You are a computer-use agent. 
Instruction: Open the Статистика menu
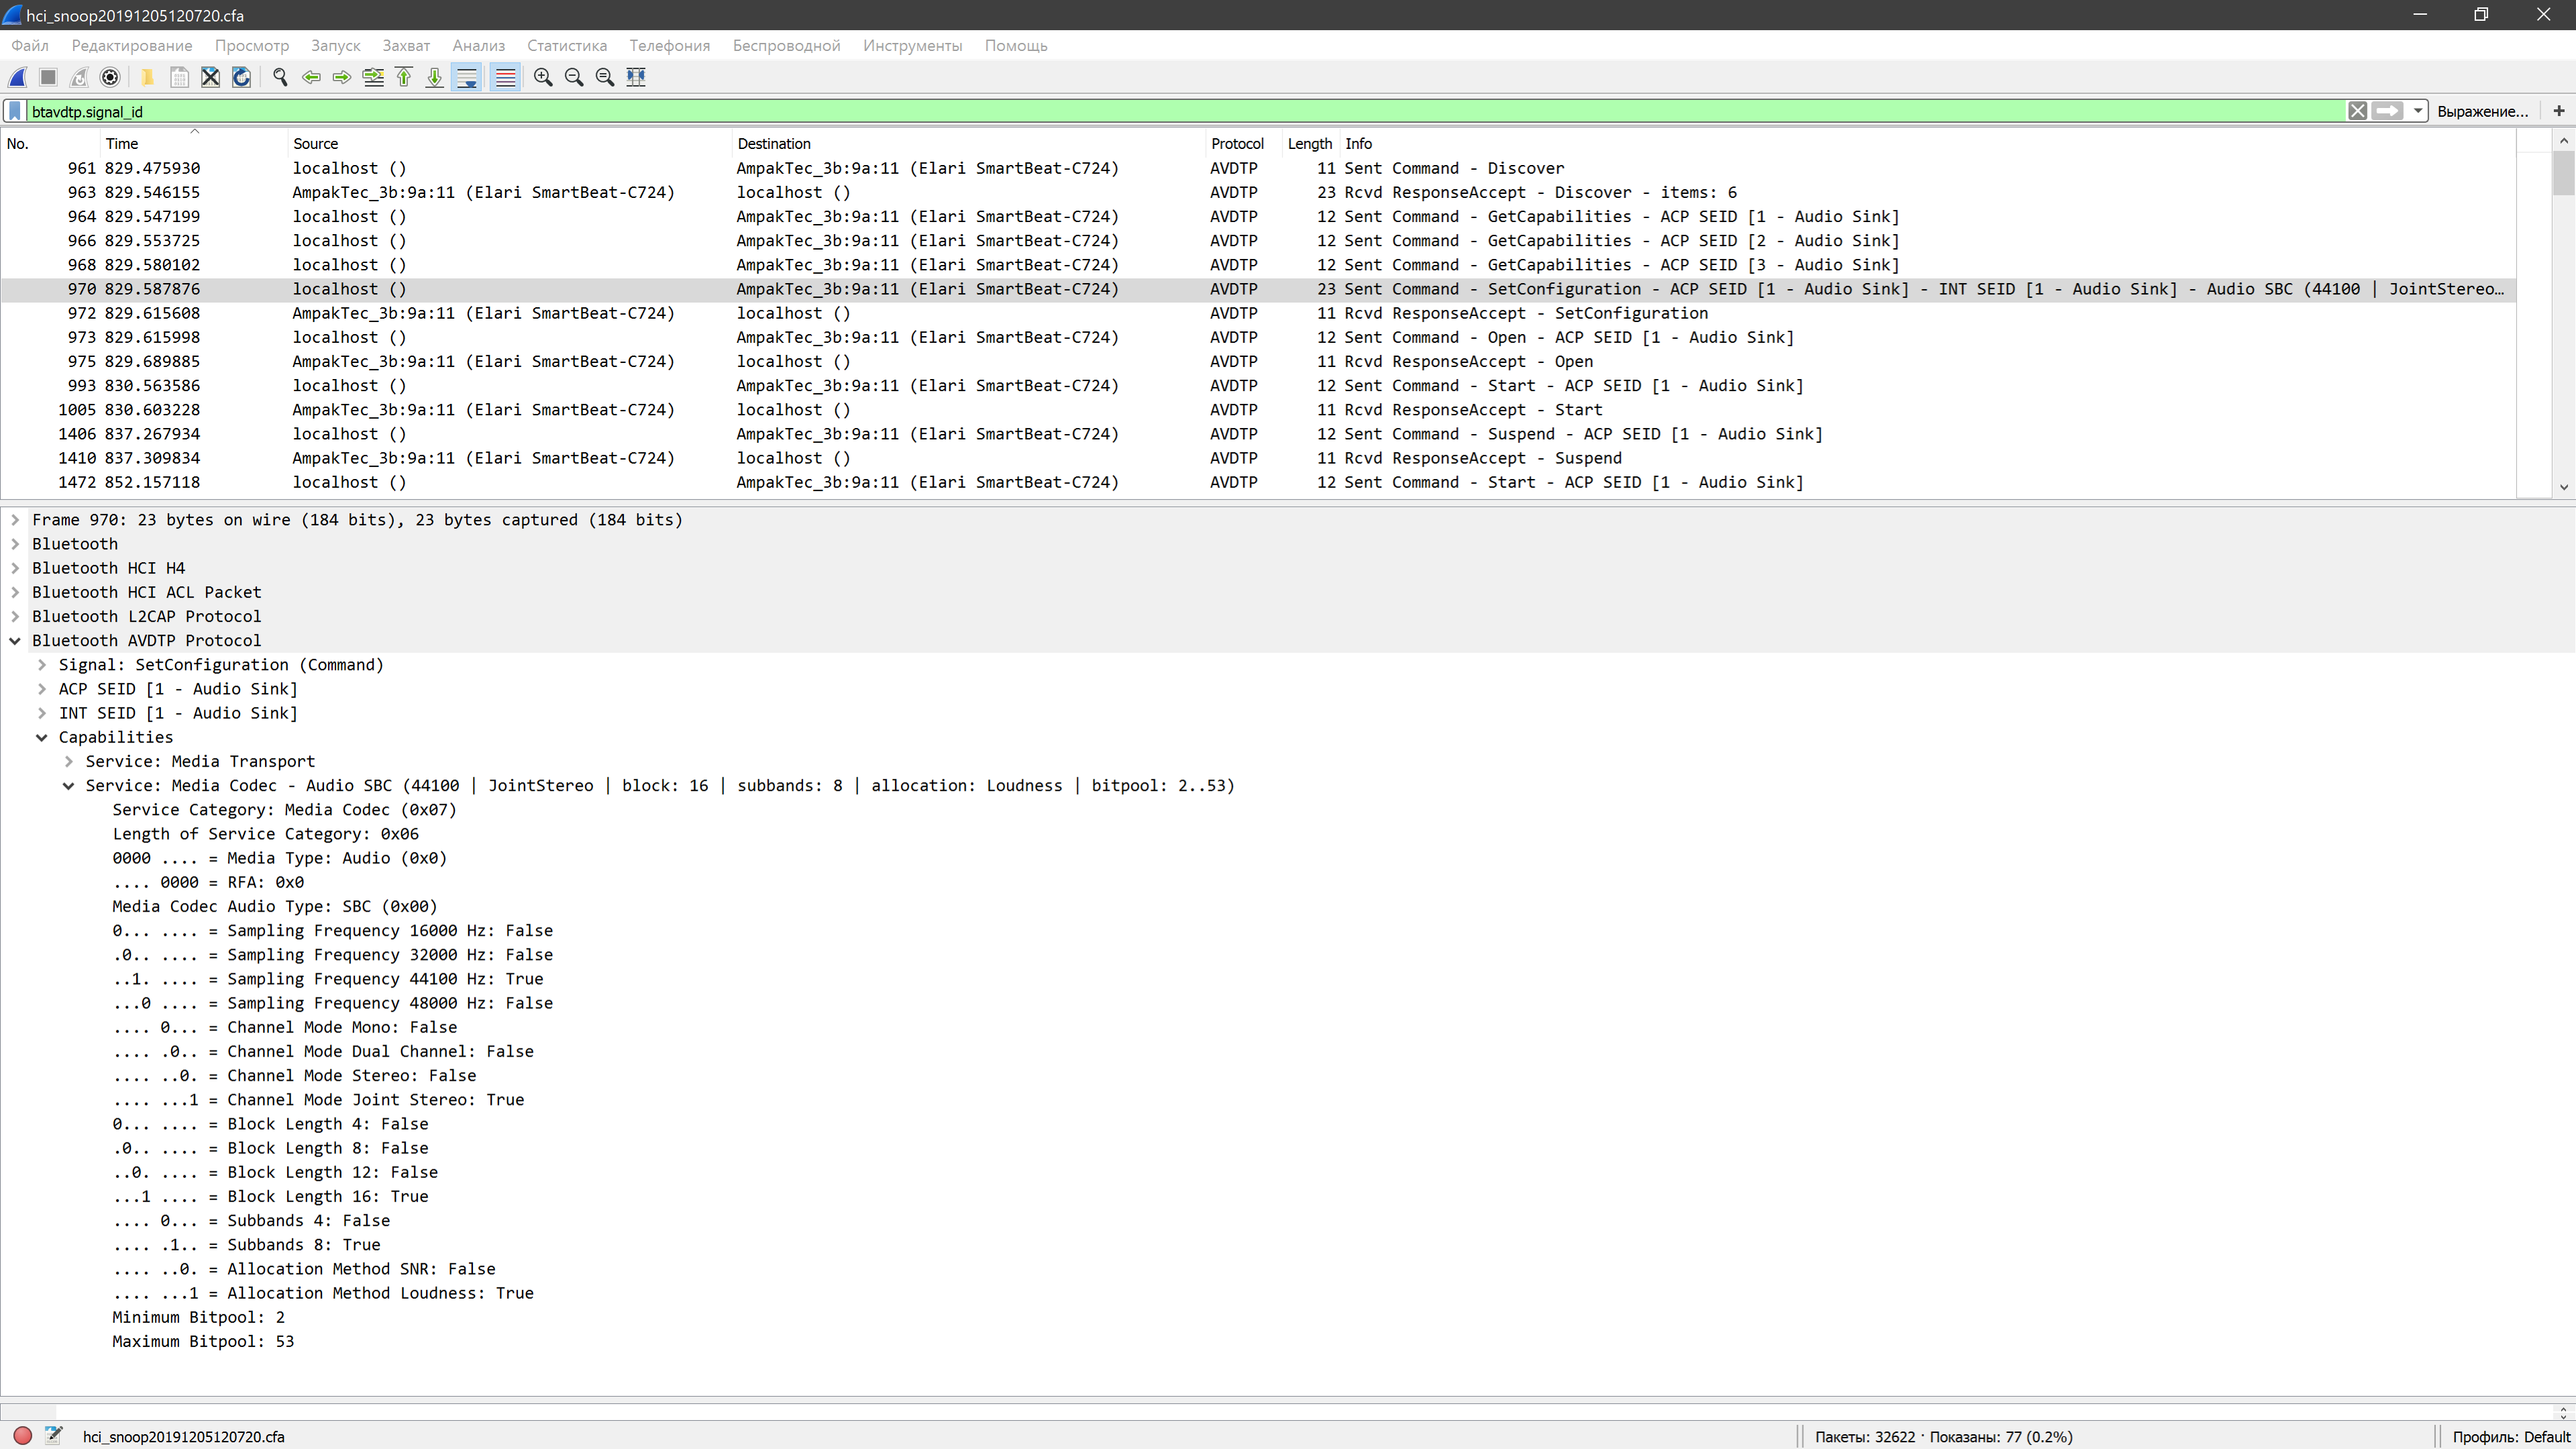566,46
